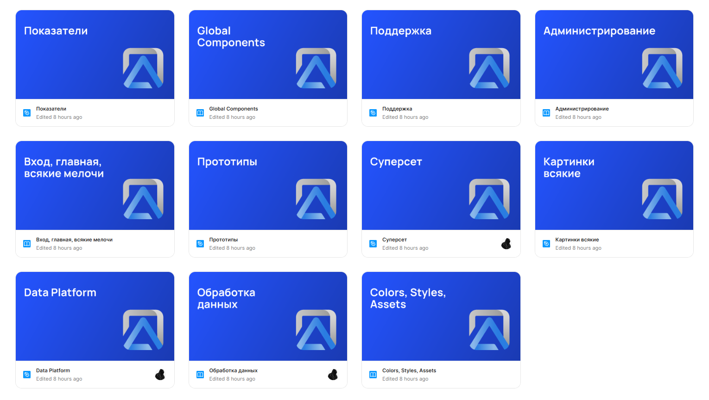Select the Суперсет cover thumbnail
The image size is (709, 400).
coord(441,185)
